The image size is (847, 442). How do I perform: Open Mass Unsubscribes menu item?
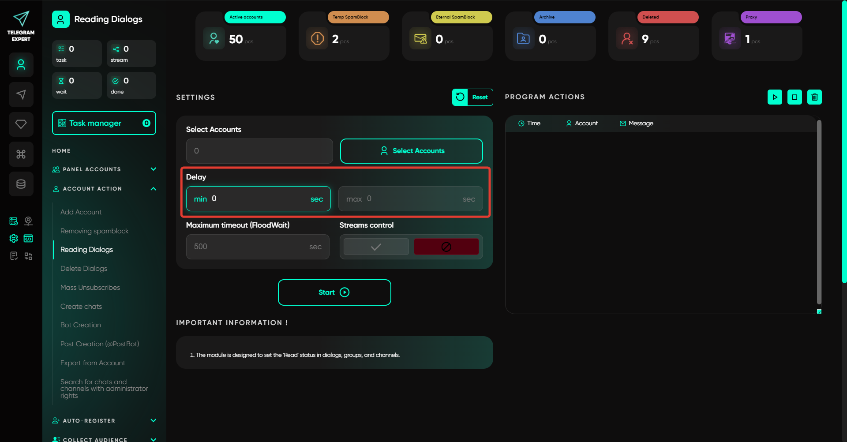pyautogui.click(x=90, y=288)
